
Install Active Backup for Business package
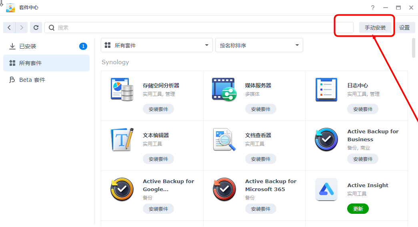pyautogui.click(x=363, y=159)
